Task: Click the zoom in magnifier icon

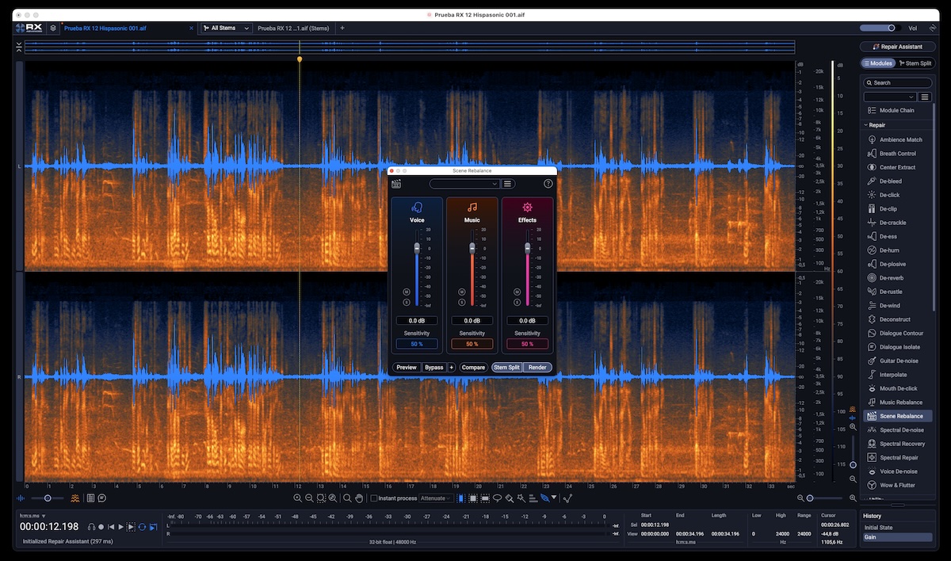Action: 297,498
